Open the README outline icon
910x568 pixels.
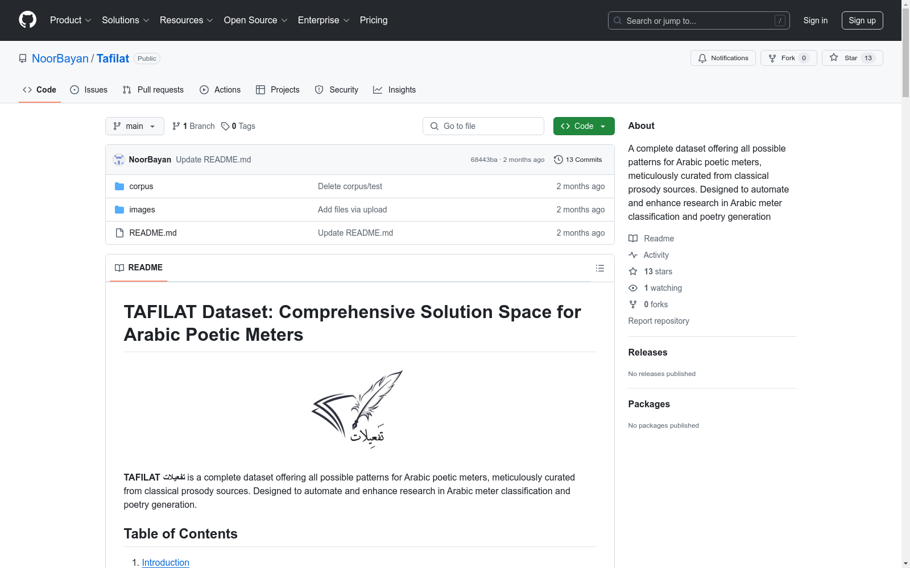(x=600, y=268)
